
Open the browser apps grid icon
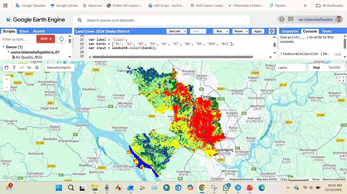5,5
